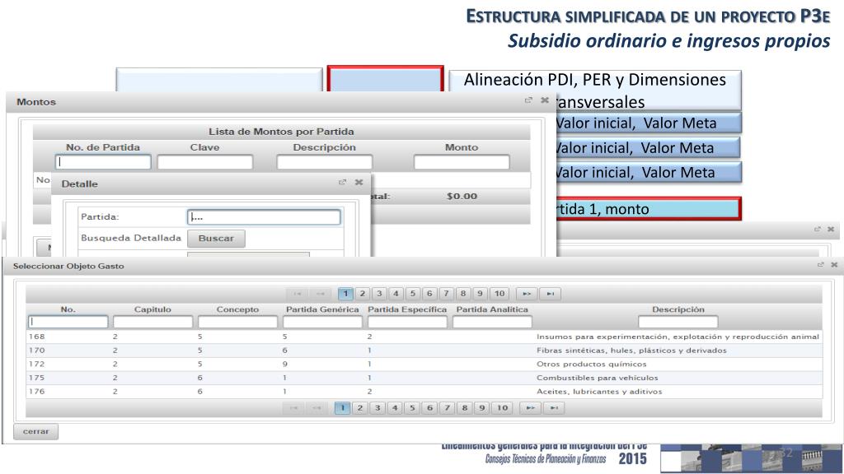The height and width of the screenshot is (474, 844).
Task: Sort by the Partida Genérica column header
Action: pos(321,309)
